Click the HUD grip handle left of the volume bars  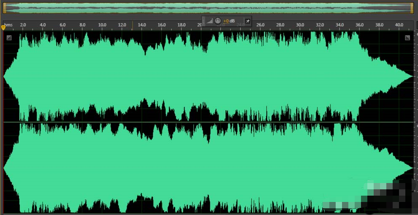pos(204,21)
